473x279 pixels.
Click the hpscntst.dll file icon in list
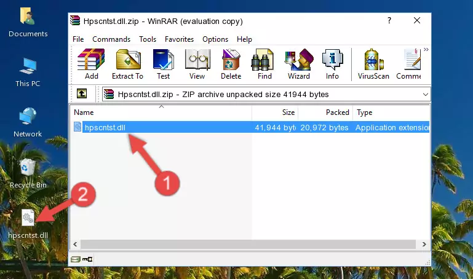(x=78, y=127)
